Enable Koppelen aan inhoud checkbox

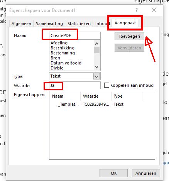pos(106,85)
